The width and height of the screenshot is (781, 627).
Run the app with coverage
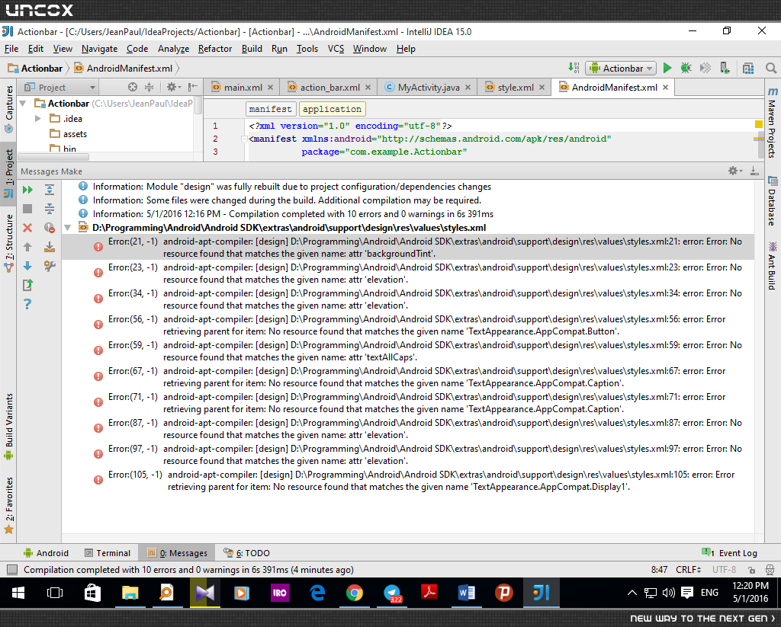tap(705, 68)
